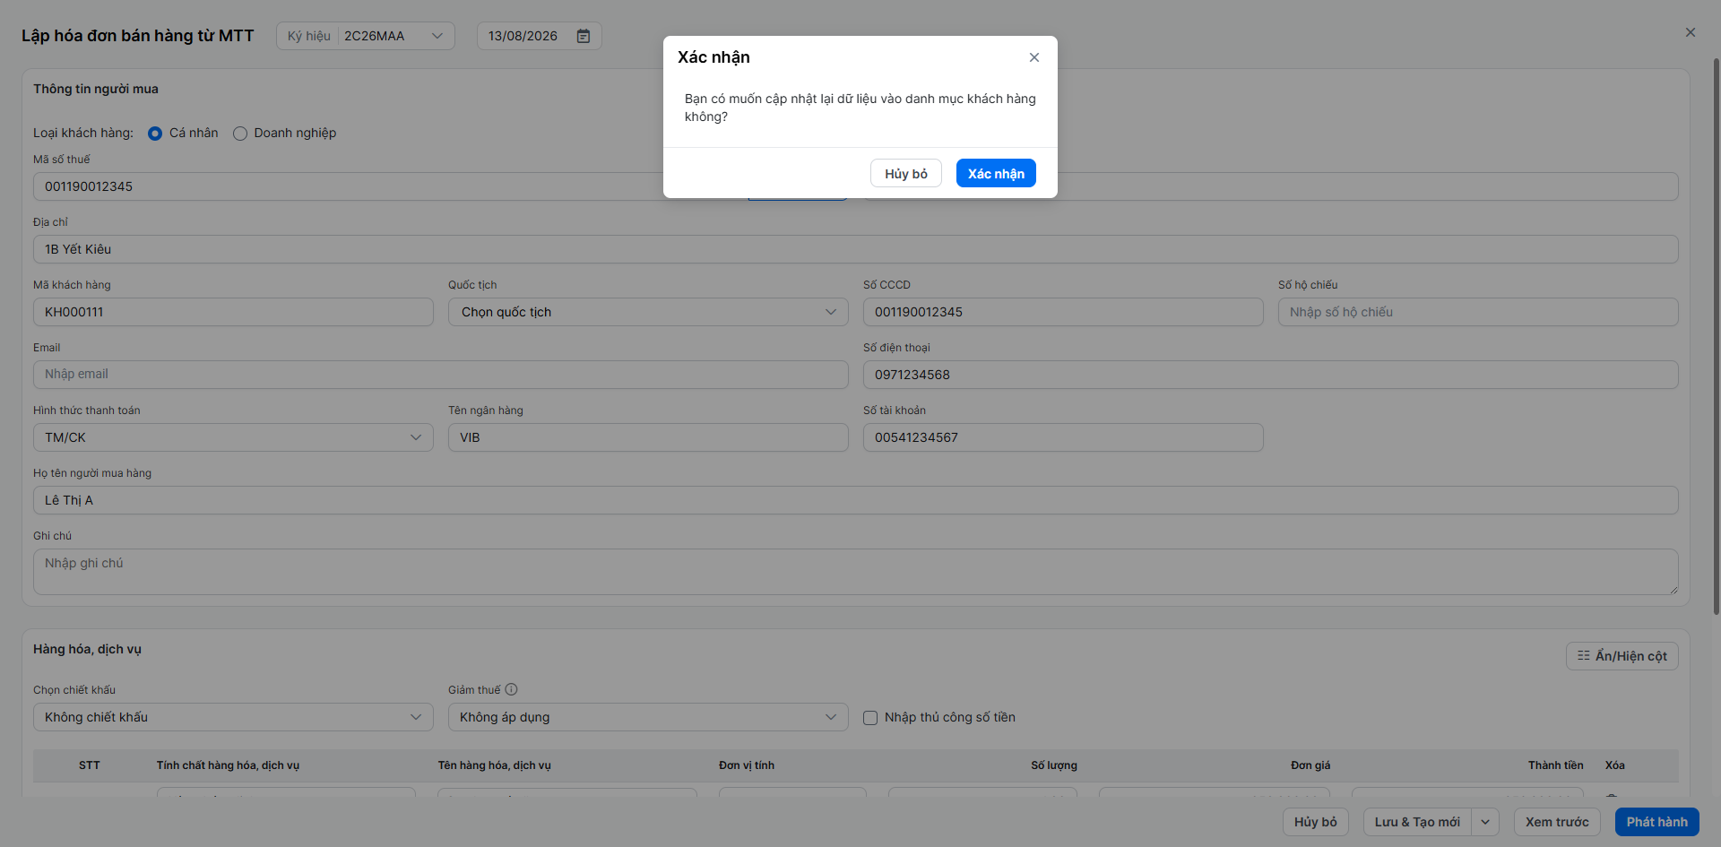Click the Số CCCD input field
The image size is (1721, 847).
click(1063, 312)
